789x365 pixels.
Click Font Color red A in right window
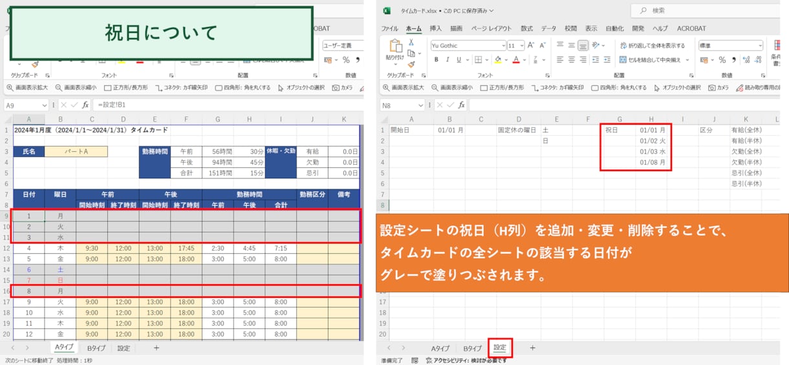point(515,59)
